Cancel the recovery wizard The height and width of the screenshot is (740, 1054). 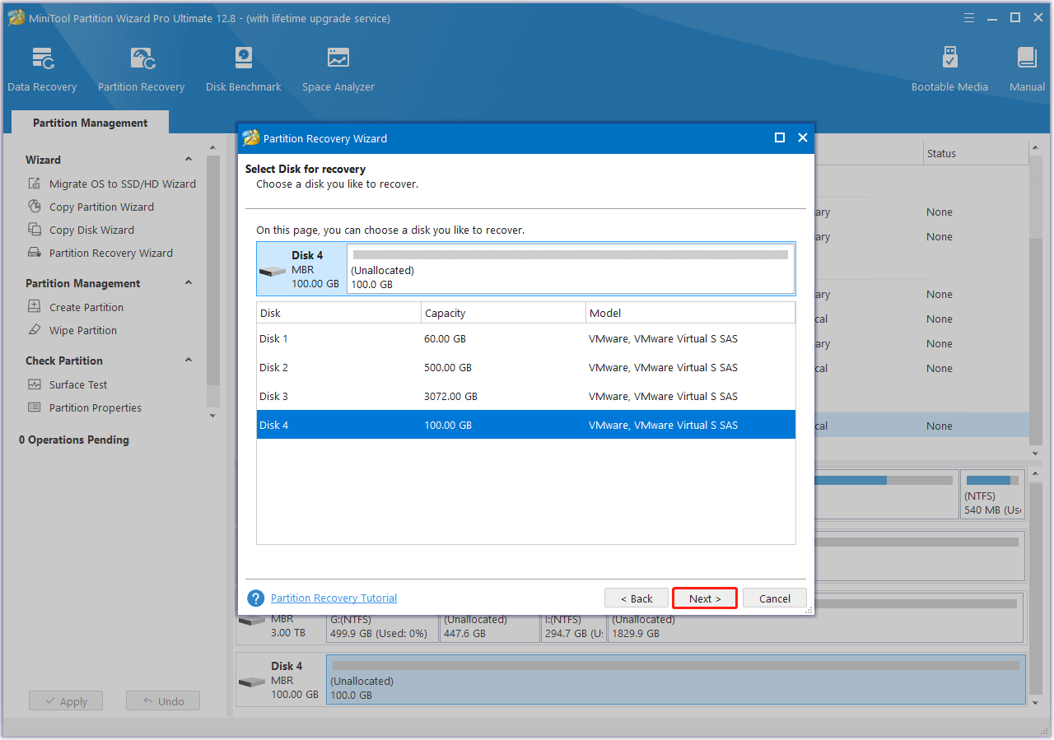click(774, 598)
